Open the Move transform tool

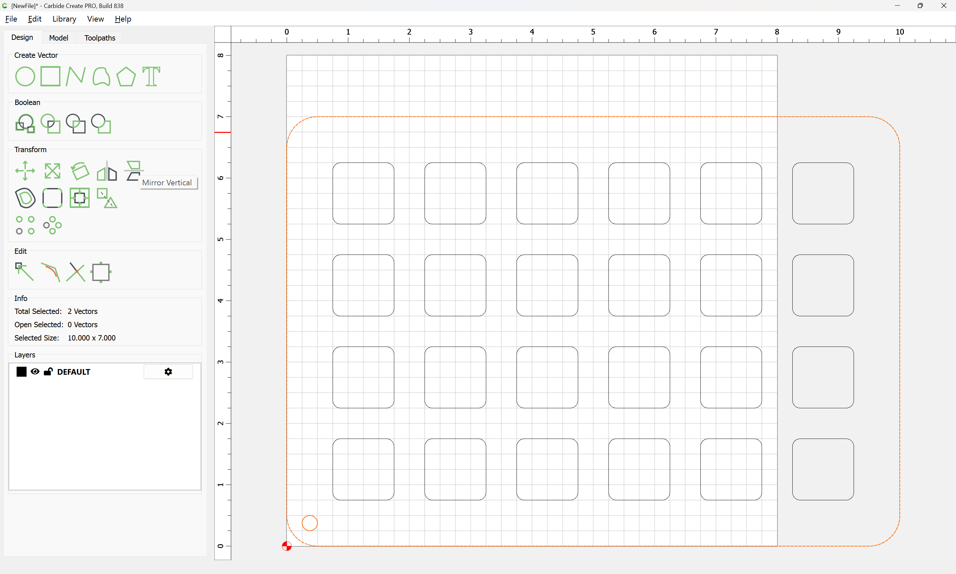(25, 171)
